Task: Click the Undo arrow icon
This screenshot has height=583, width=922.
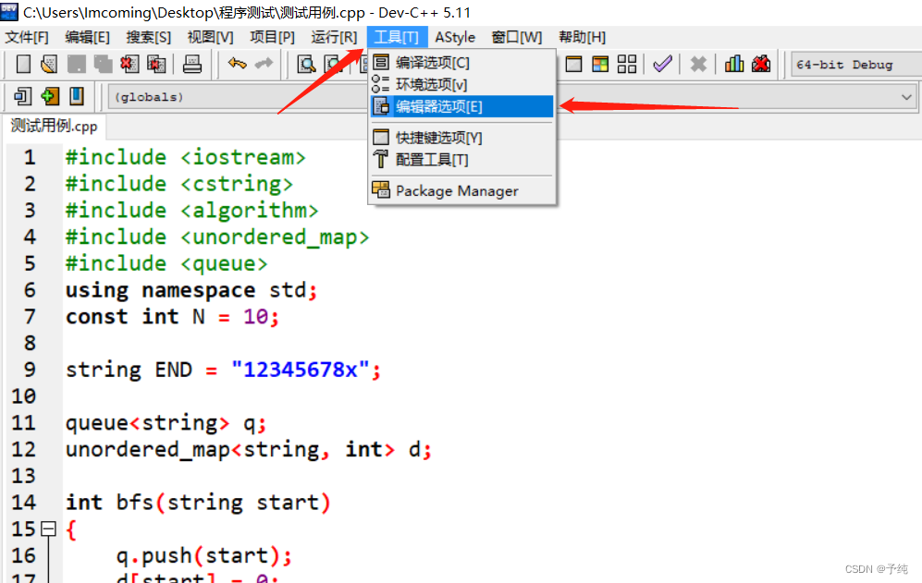Action: pos(237,63)
